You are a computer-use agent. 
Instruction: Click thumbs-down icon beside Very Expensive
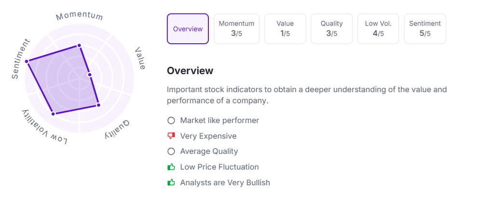[171, 136]
